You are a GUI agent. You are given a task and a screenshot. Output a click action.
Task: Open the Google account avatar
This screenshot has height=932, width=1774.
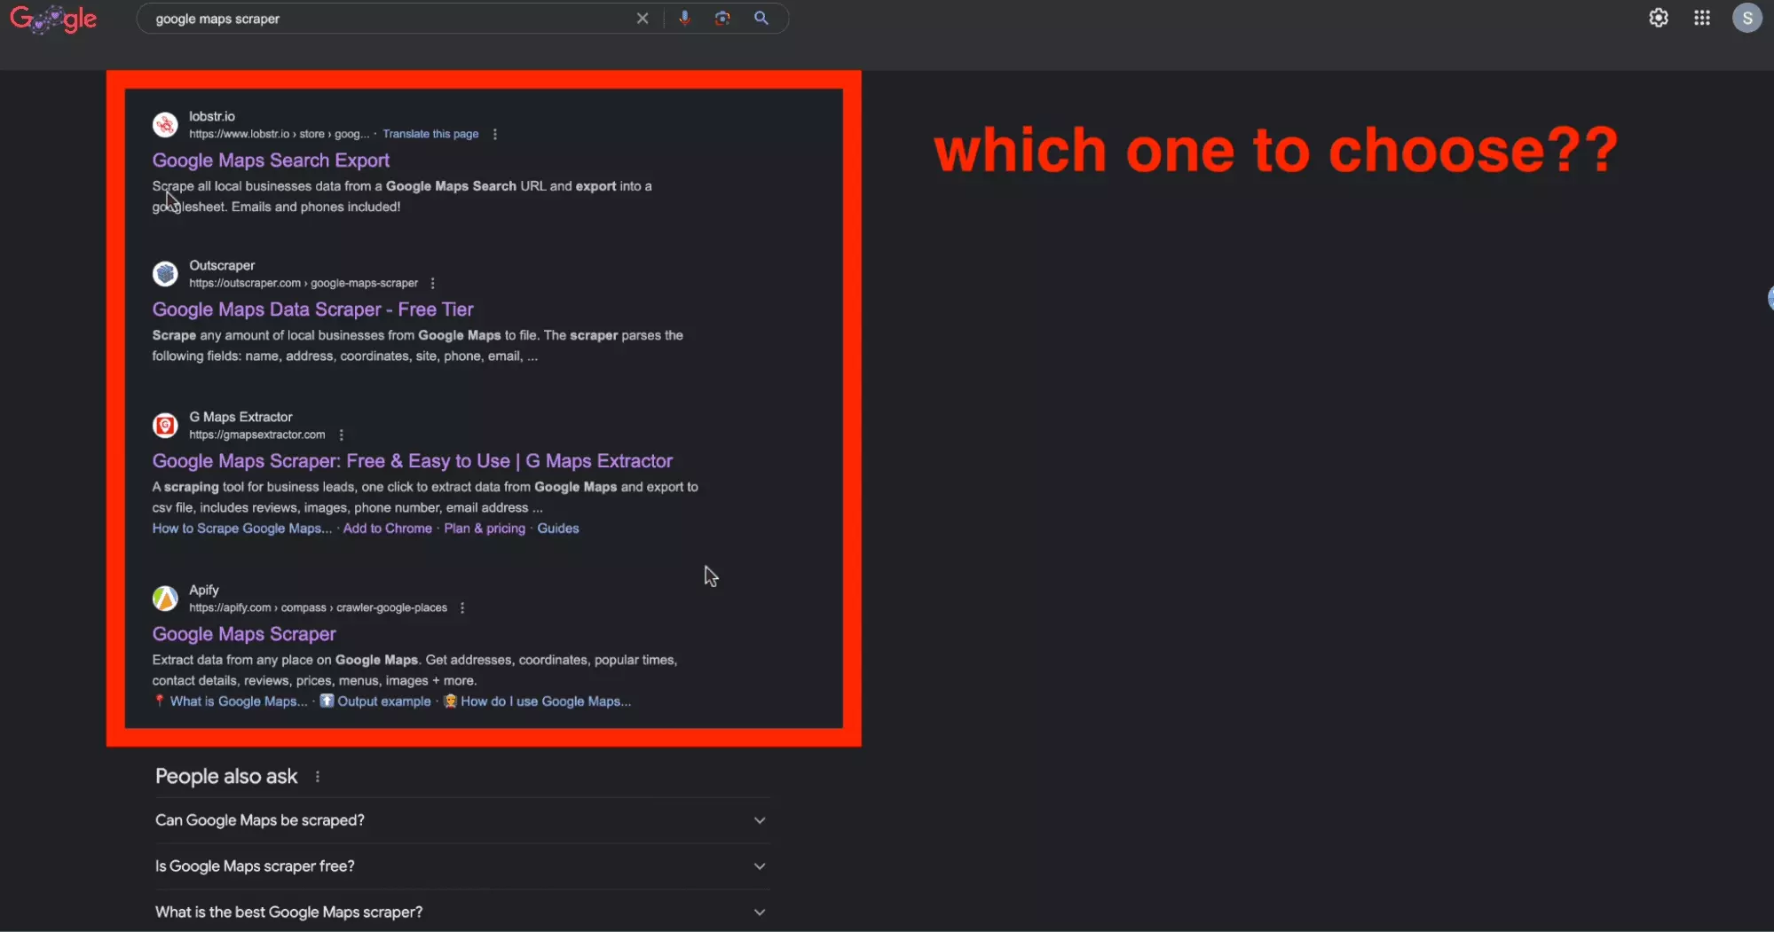(x=1746, y=19)
